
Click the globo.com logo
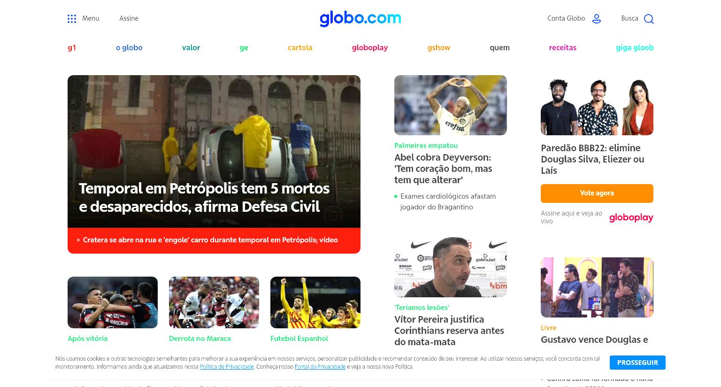click(x=360, y=18)
